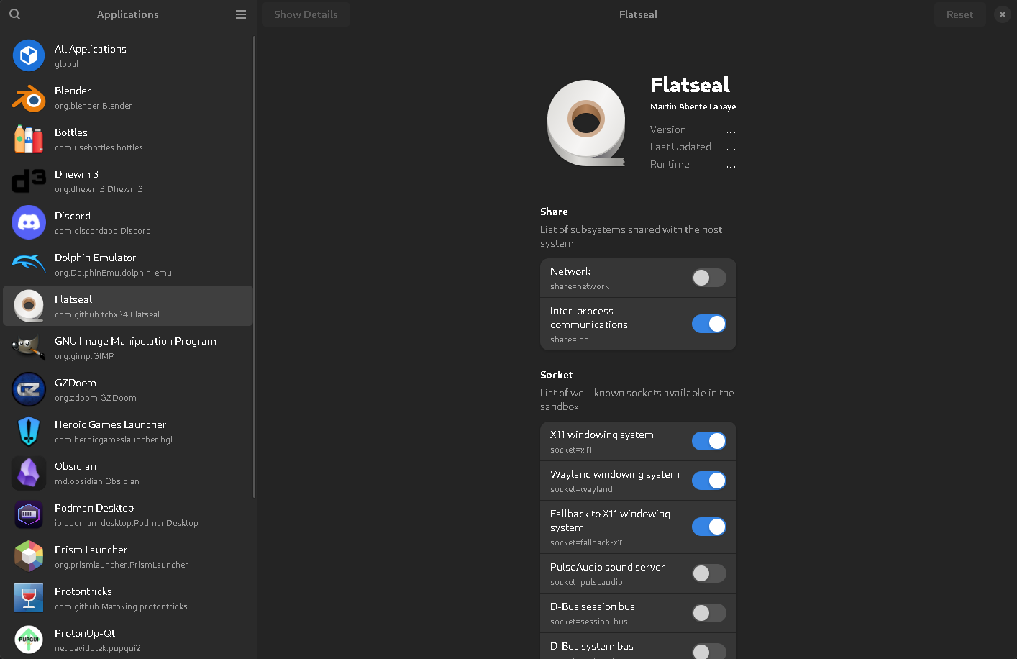The width and height of the screenshot is (1017, 659).
Task: Select Obsidian in the applications list
Action: (x=128, y=473)
